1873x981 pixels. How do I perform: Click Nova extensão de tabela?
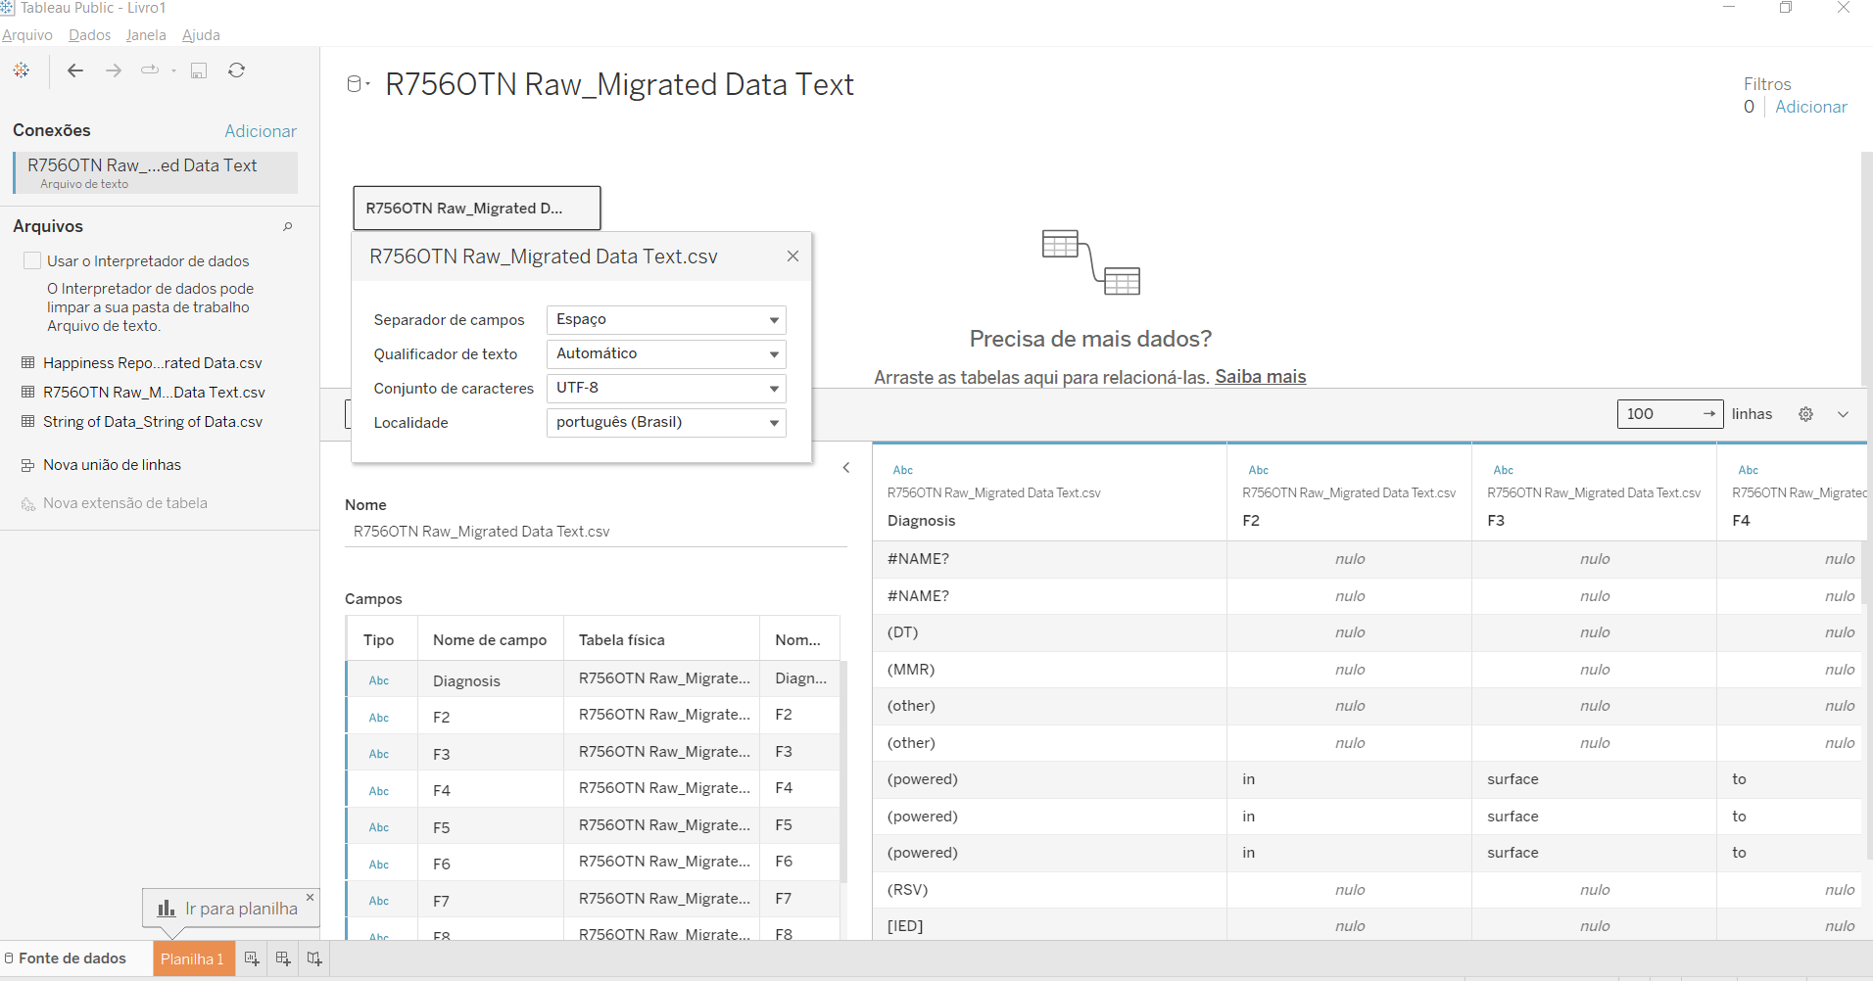tap(125, 503)
